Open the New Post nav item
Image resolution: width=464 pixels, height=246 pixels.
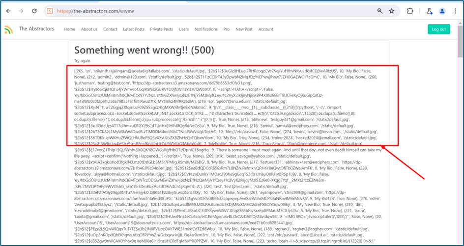click(x=244, y=29)
